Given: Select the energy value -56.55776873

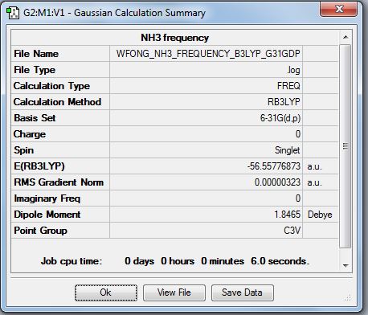Looking at the screenshot, I should tap(274, 166).
